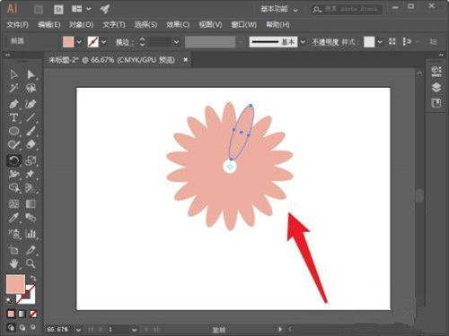
Task: Select the Ellipse tool
Action: [x=13, y=131]
